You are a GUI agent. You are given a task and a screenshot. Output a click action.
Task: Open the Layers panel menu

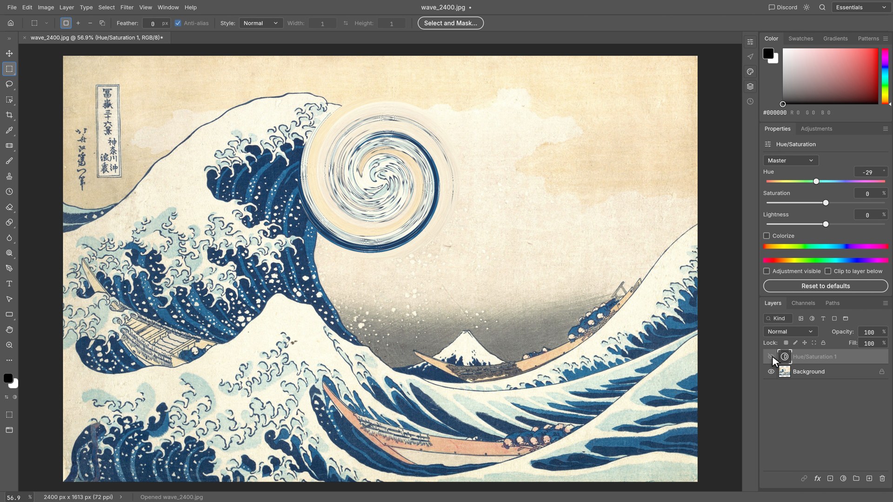click(x=886, y=303)
